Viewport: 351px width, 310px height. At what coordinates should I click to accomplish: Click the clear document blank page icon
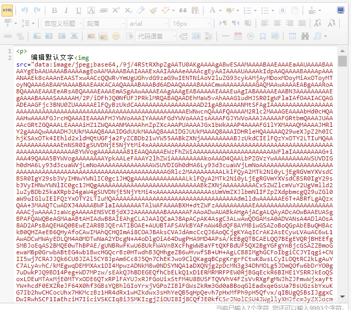tap(295, 10)
